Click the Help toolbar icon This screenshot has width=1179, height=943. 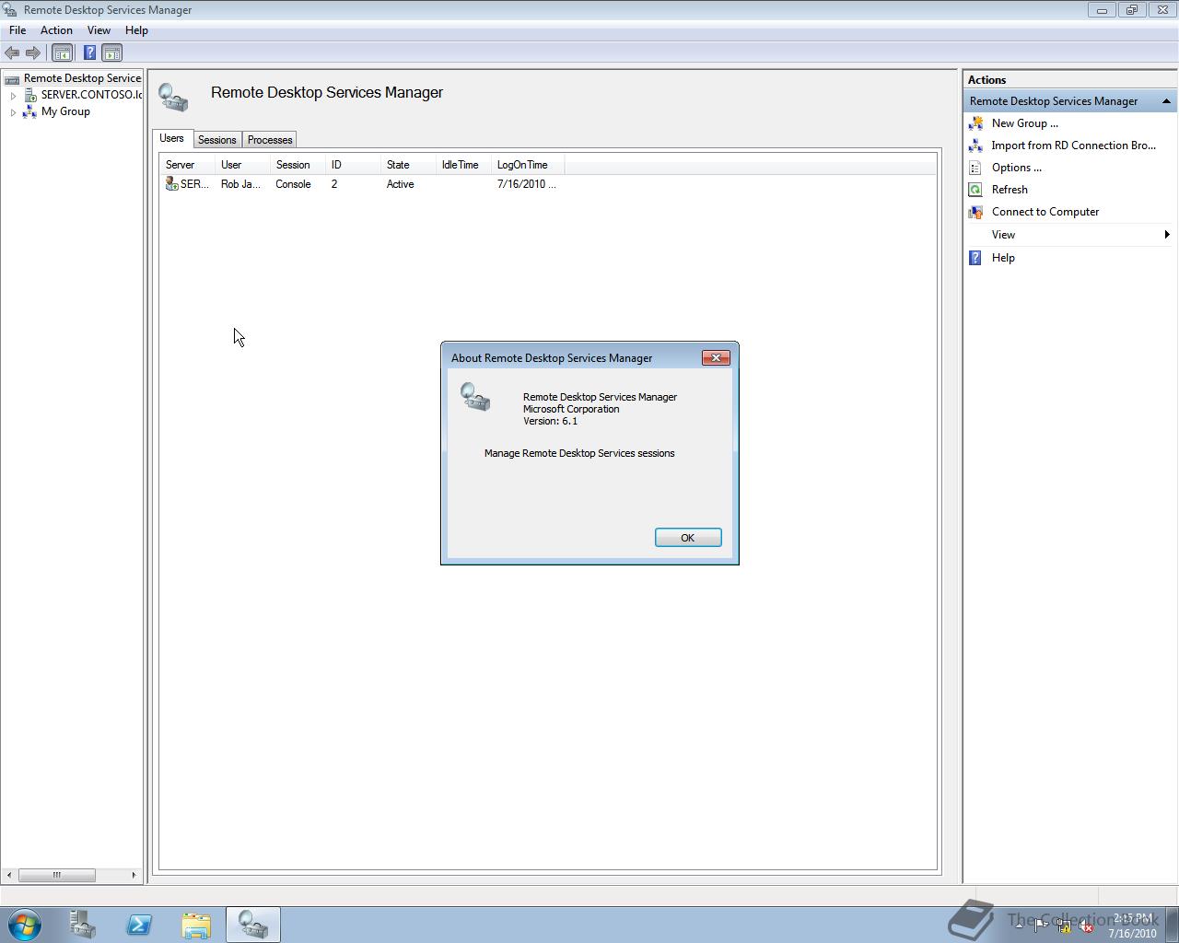coord(89,53)
